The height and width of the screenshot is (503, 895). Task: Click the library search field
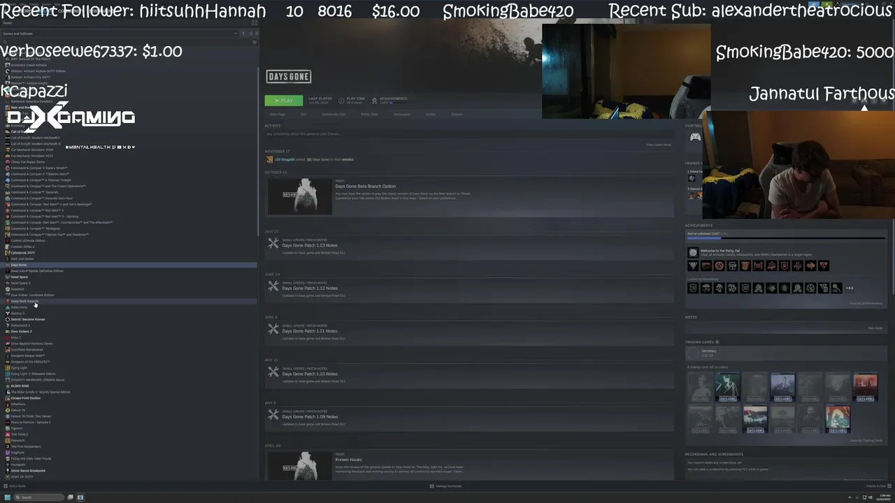click(x=126, y=42)
